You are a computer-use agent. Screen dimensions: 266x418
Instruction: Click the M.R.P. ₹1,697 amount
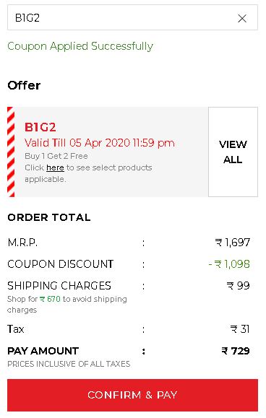233,243
